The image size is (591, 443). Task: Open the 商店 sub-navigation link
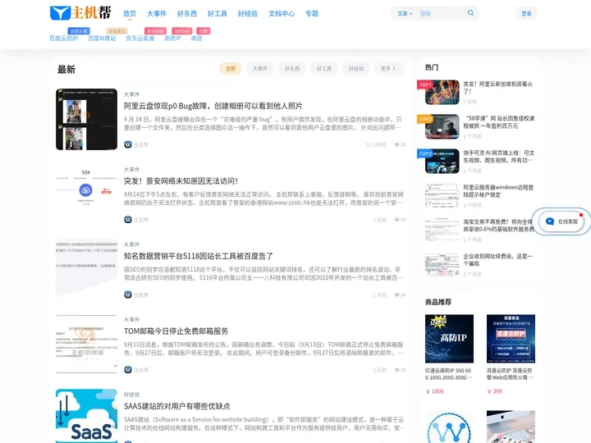coord(196,38)
